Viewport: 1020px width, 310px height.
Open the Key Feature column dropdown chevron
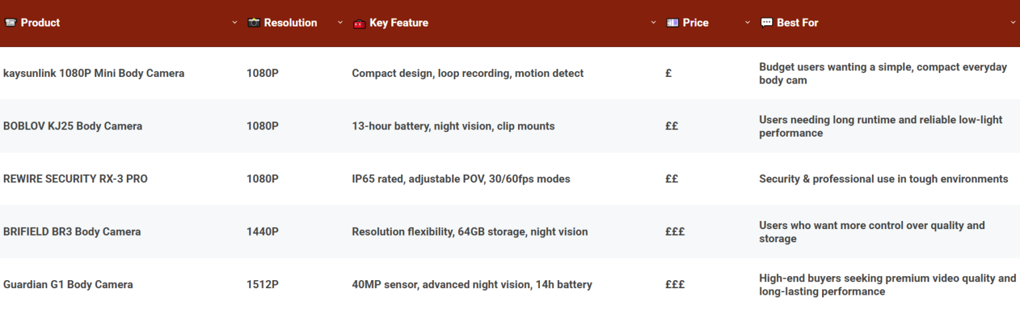tap(653, 23)
